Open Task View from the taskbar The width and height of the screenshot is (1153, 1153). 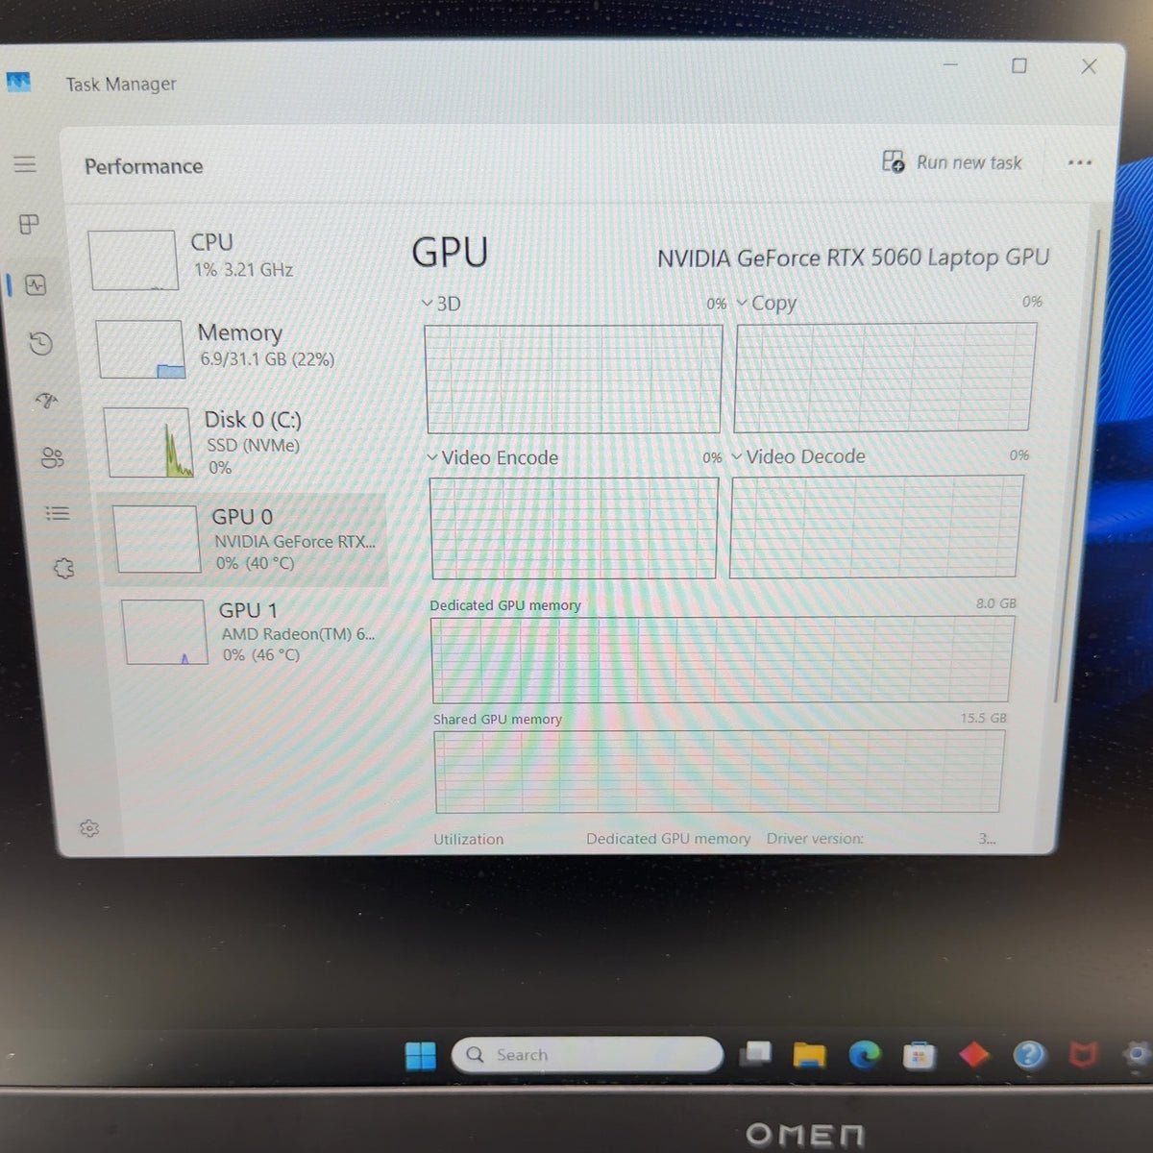point(755,1054)
